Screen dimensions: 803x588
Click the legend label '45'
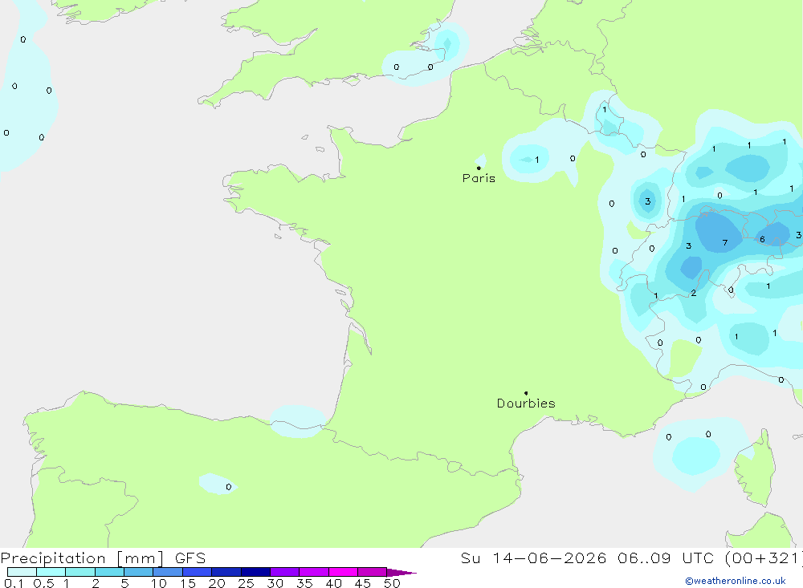click(x=363, y=583)
